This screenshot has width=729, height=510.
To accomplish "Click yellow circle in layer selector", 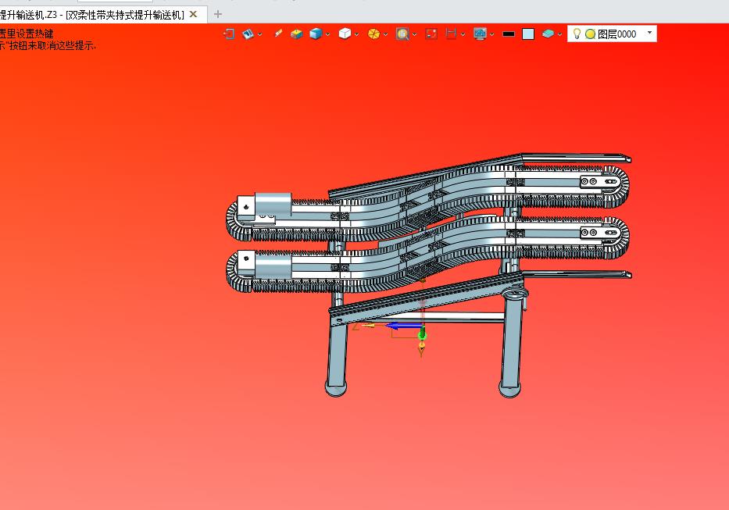I will pos(591,34).
